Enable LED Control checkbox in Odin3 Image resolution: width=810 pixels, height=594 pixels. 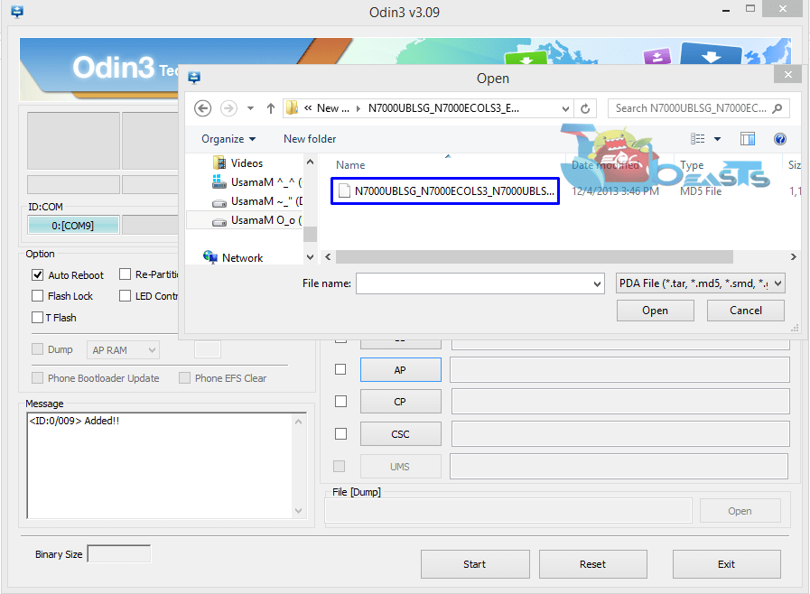[x=125, y=295]
